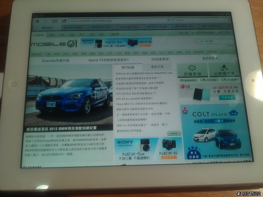Click the Mitsubishi logo in Colt Plus ad
The width and height of the screenshot is (263, 197).
coord(185,110)
